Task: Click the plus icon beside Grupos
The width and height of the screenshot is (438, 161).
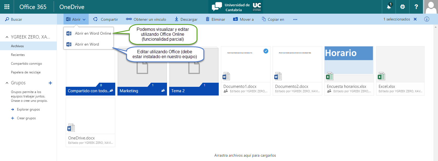Action: pyautogui.click(x=50, y=83)
